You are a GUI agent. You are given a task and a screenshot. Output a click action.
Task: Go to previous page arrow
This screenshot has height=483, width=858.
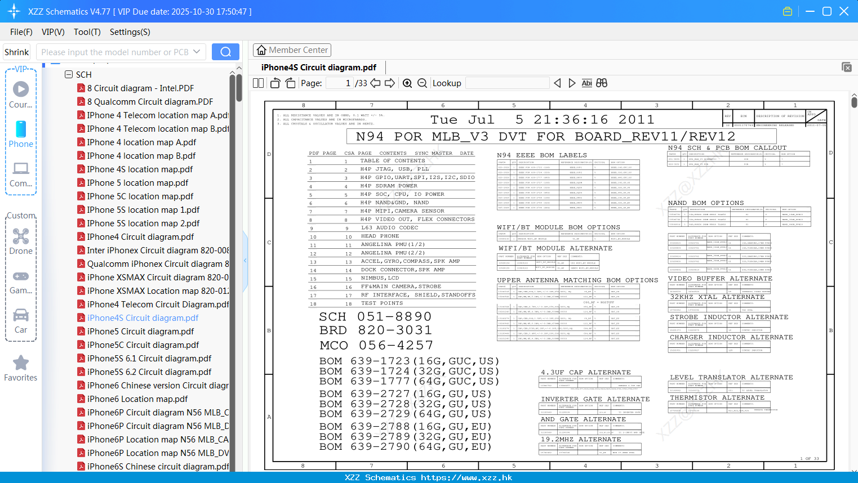point(375,83)
